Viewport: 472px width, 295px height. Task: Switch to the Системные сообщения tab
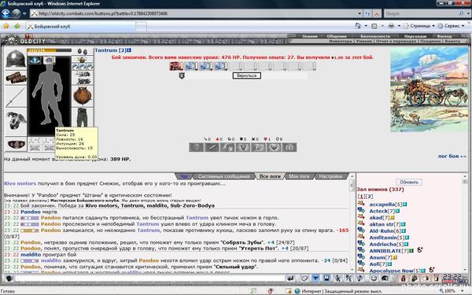tap(224, 176)
